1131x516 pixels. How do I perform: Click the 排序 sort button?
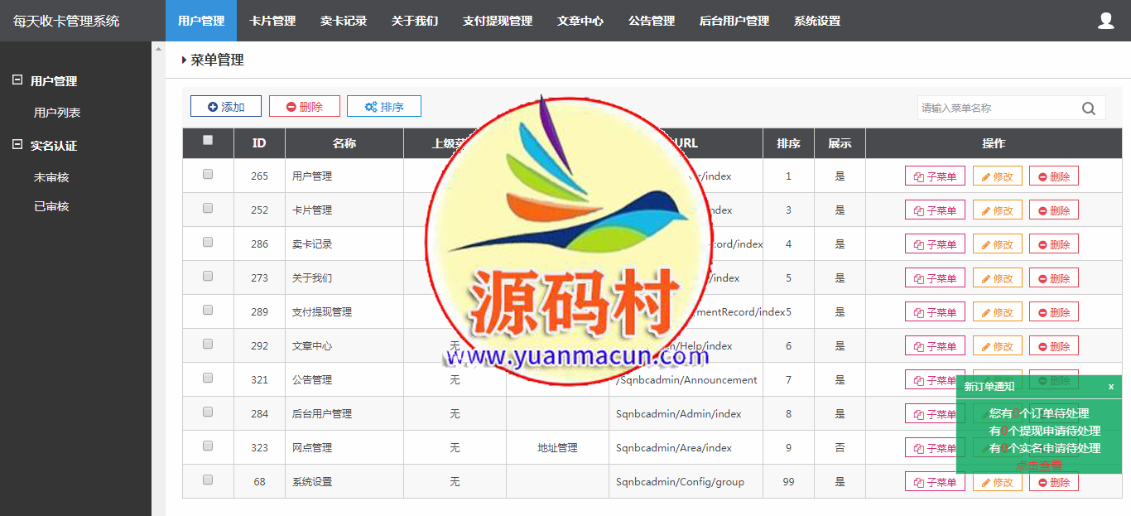point(384,107)
